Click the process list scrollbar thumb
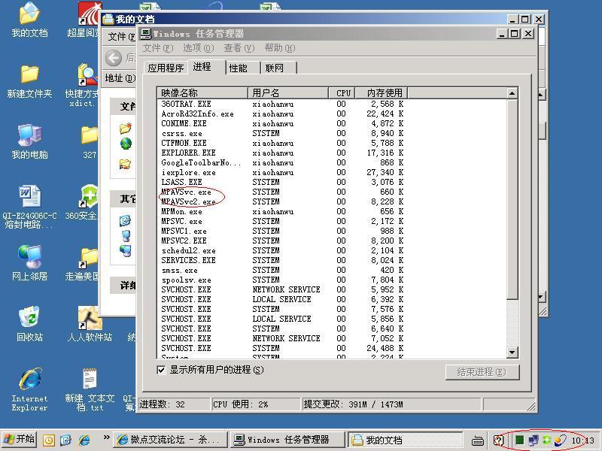 coord(512,199)
